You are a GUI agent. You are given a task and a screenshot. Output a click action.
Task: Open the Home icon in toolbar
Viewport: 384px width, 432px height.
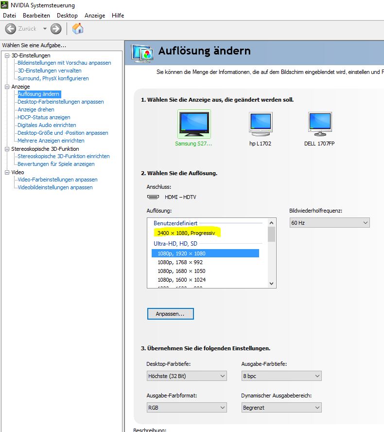click(x=78, y=28)
